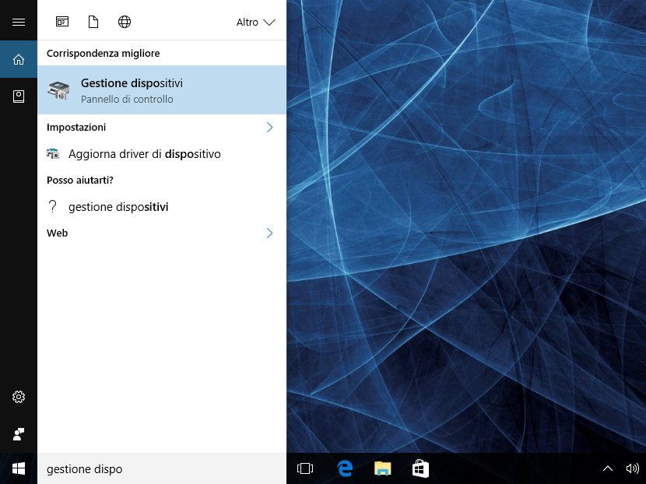This screenshot has width=646, height=484.
Task: Filter search results by documents icon
Action: tap(93, 22)
